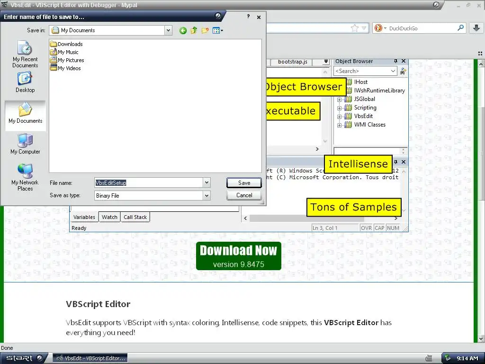485x364 pixels.
Task: Select the My Music folder
Action: coord(64,52)
